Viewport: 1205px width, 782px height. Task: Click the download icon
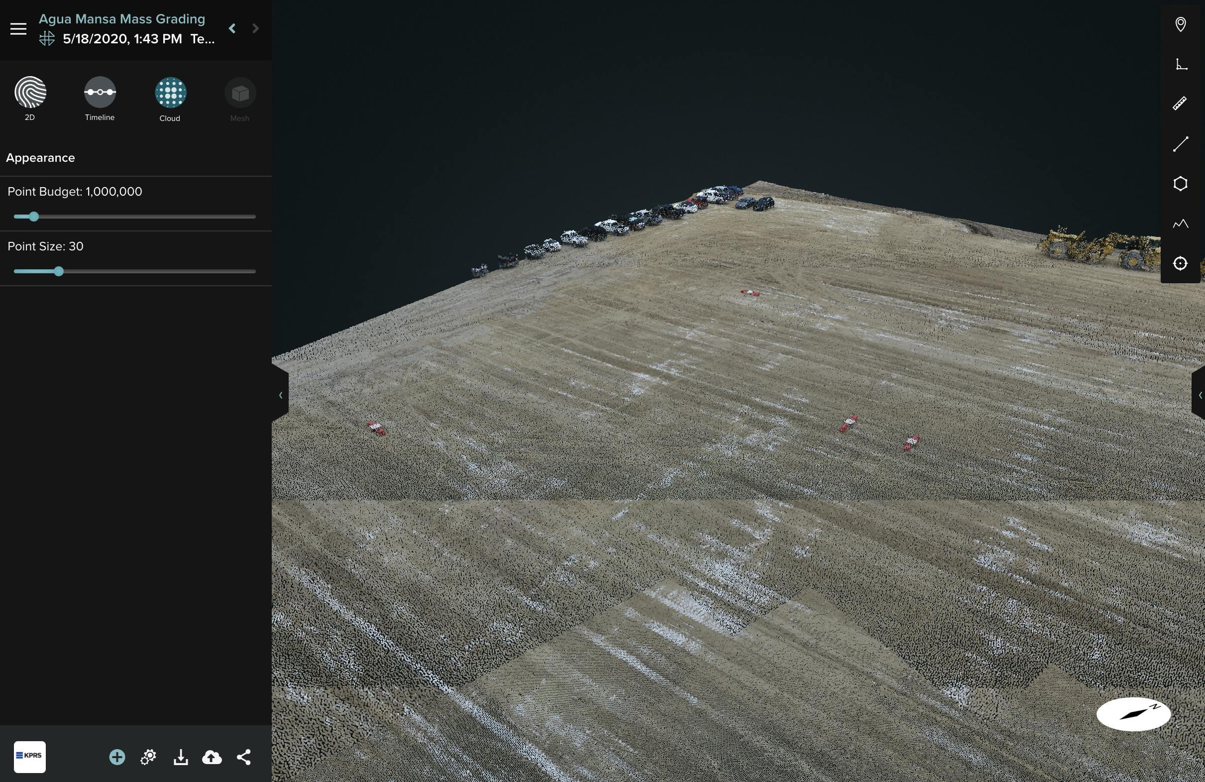(x=181, y=758)
